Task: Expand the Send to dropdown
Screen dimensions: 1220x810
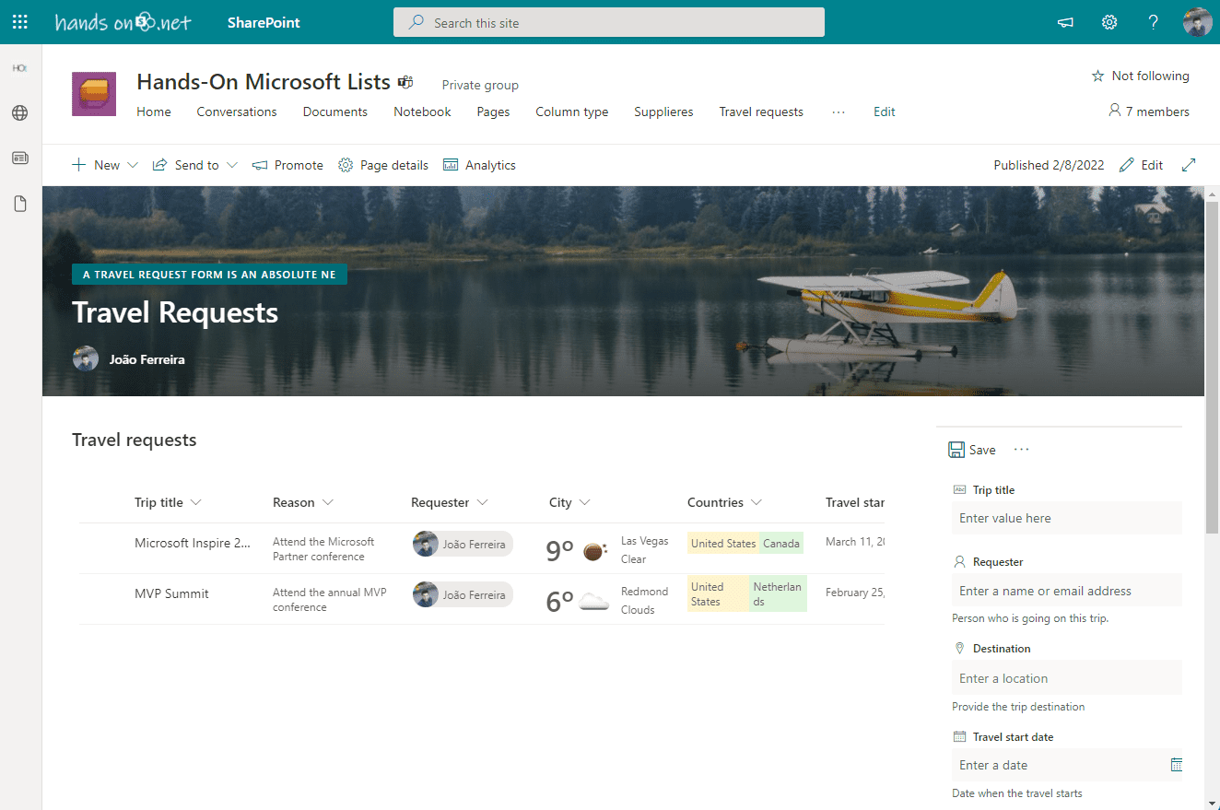Action: point(231,165)
